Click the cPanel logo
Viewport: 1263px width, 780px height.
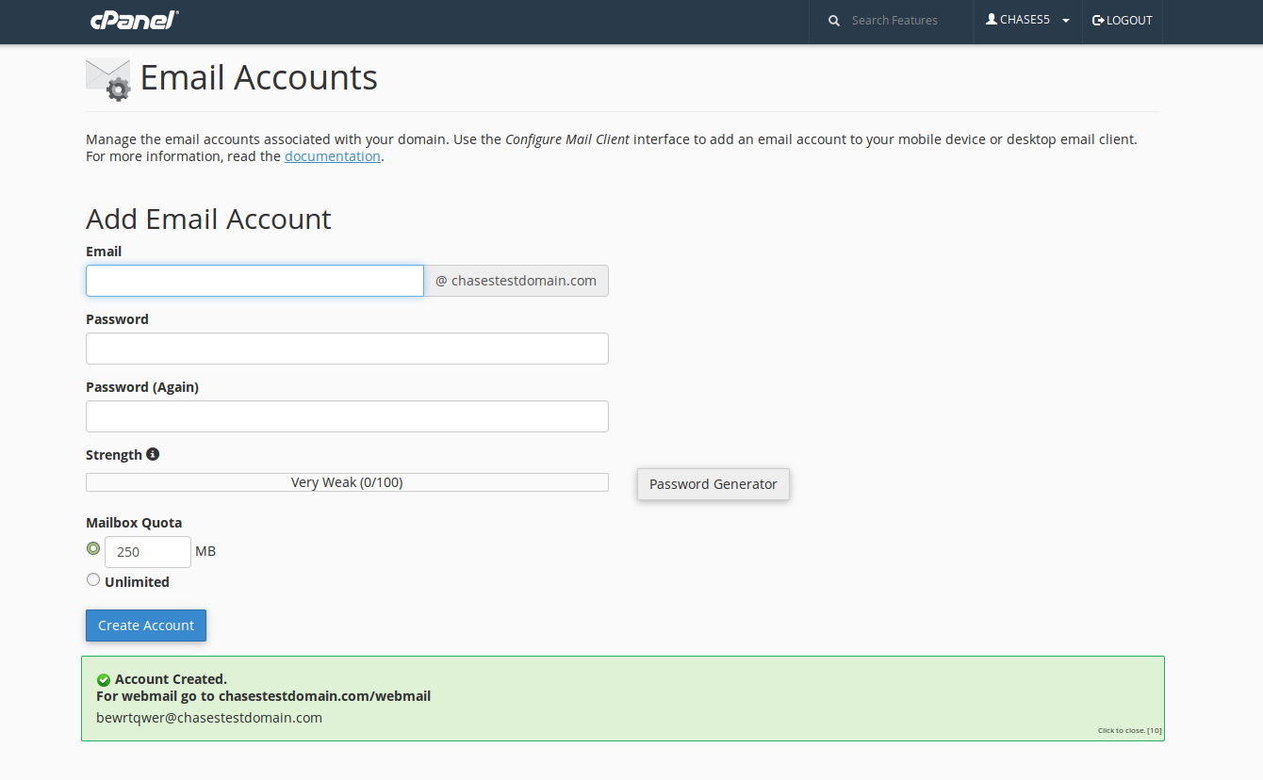pyautogui.click(x=134, y=20)
